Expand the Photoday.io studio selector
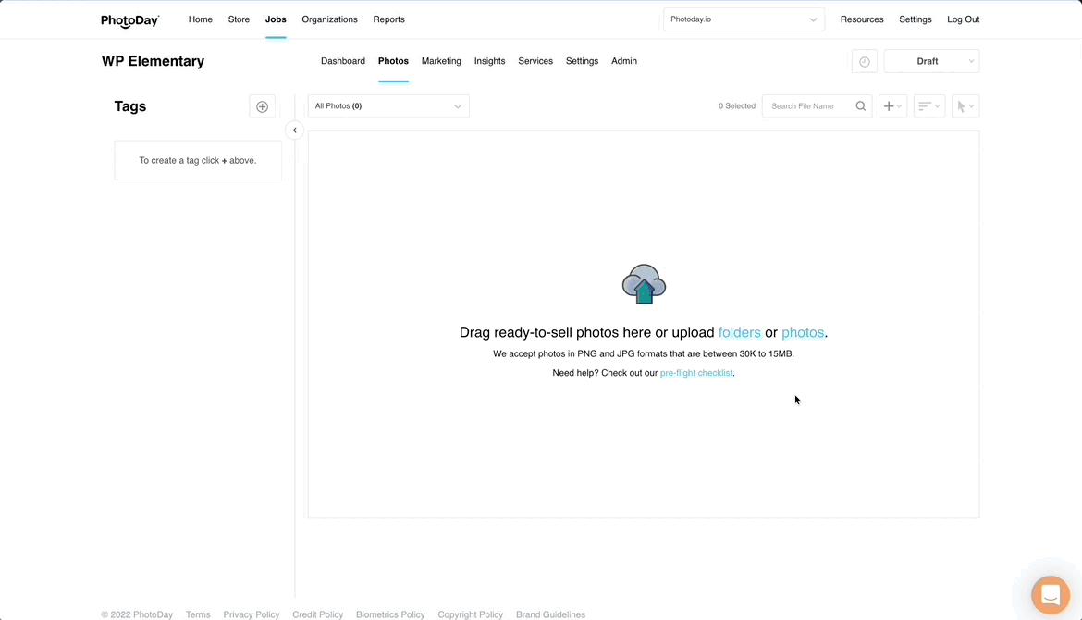 click(x=744, y=19)
